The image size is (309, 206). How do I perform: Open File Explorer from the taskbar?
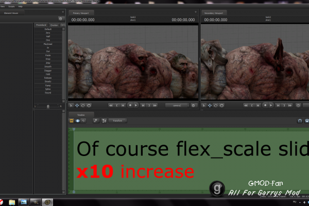click(x=12, y=202)
